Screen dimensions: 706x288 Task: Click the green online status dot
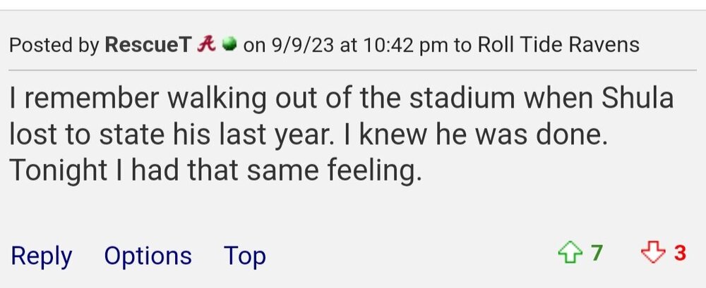(228, 45)
